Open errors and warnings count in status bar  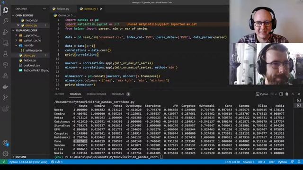click(x=57, y=162)
